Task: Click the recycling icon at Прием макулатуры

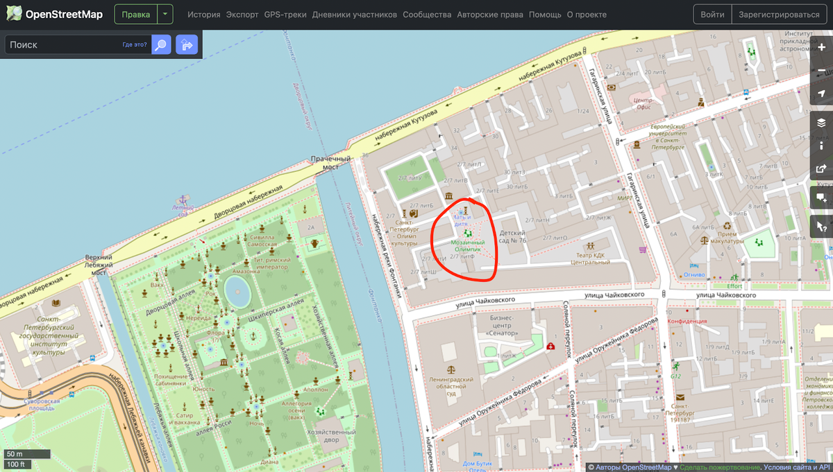Action: click(x=727, y=225)
